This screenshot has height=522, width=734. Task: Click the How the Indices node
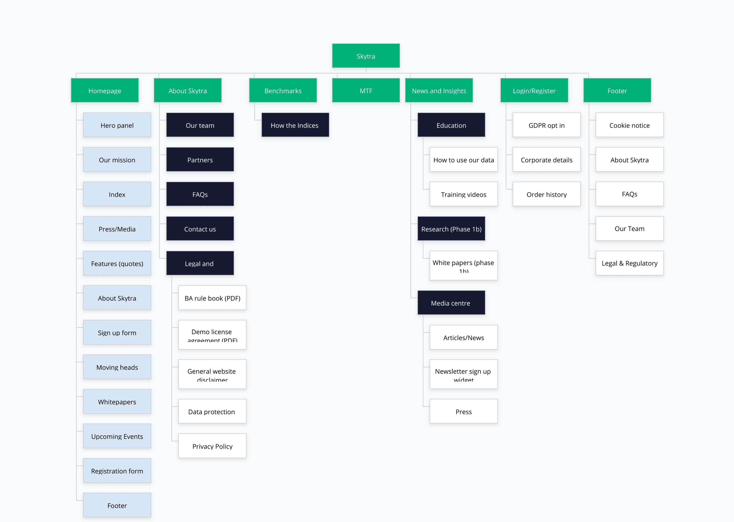295,125
